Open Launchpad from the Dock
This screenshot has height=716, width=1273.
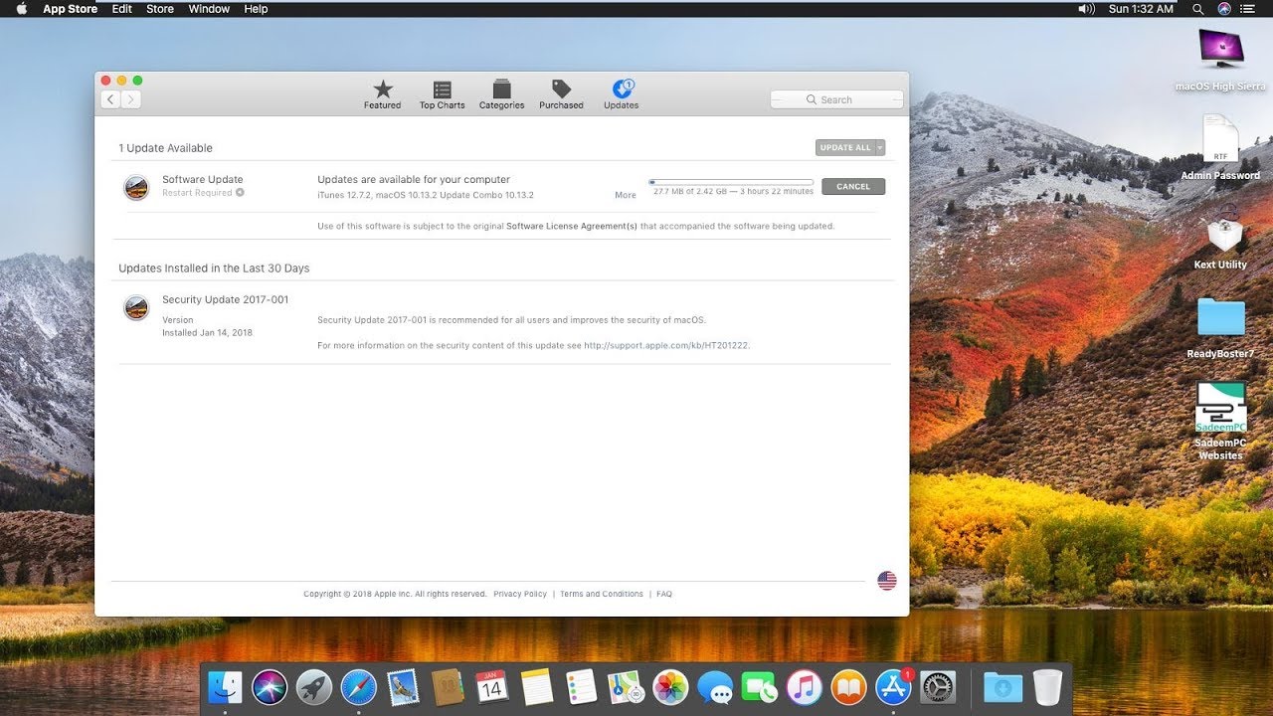tap(314, 687)
